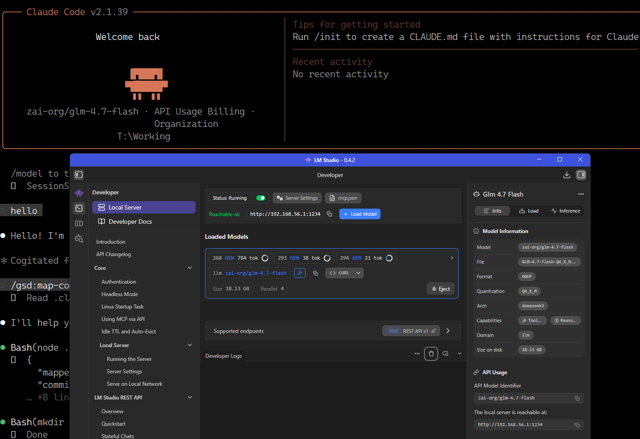Expand the Supported endpoints row
This screenshot has height=439, width=640.
coord(448,331)
